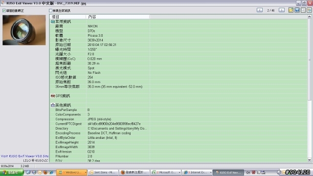The image size is (313, 176).
Task: Select the Directory path value
Action: click(117, 129)
